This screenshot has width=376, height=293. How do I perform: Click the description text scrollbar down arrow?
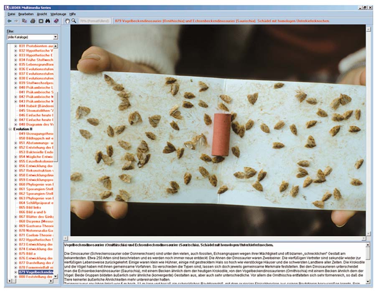click(368, 281)
